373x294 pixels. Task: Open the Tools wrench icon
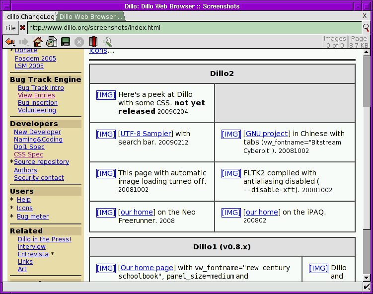[x=107, y=42]
